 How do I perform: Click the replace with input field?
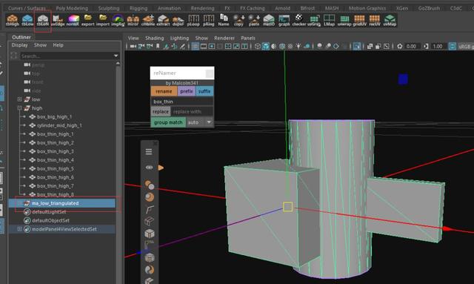click(x=192, y=112)
